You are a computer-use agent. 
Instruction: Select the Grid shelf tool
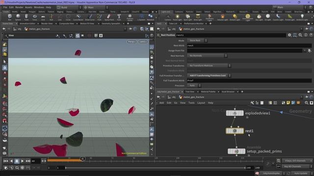tap(43, 17)
